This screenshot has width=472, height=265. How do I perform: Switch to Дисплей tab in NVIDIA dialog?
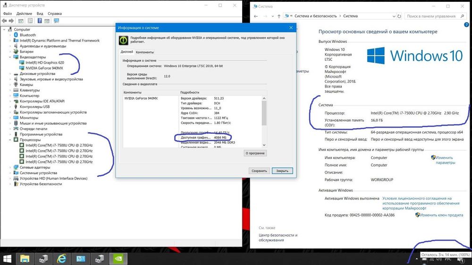(x=126, y=52)
